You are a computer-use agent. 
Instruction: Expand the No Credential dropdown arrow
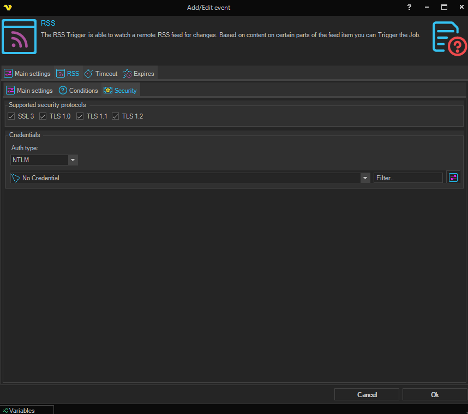[365, 178]
